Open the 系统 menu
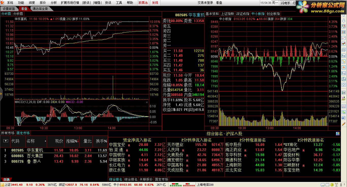This screenshot has width=347, height=187. pos(10,3)
